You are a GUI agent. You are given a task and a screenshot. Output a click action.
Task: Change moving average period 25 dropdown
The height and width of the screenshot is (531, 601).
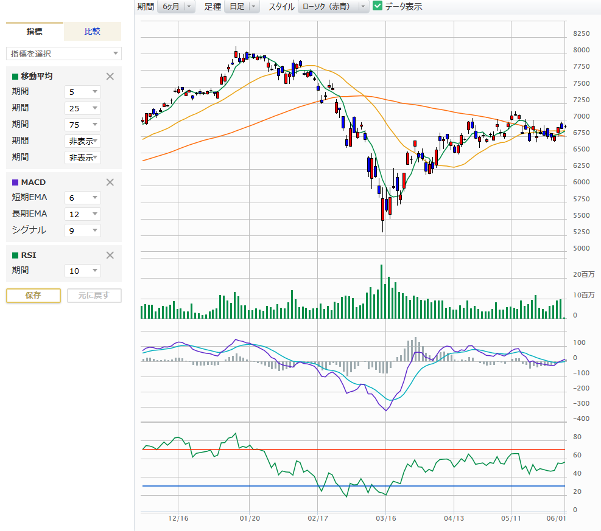point(83,108)
